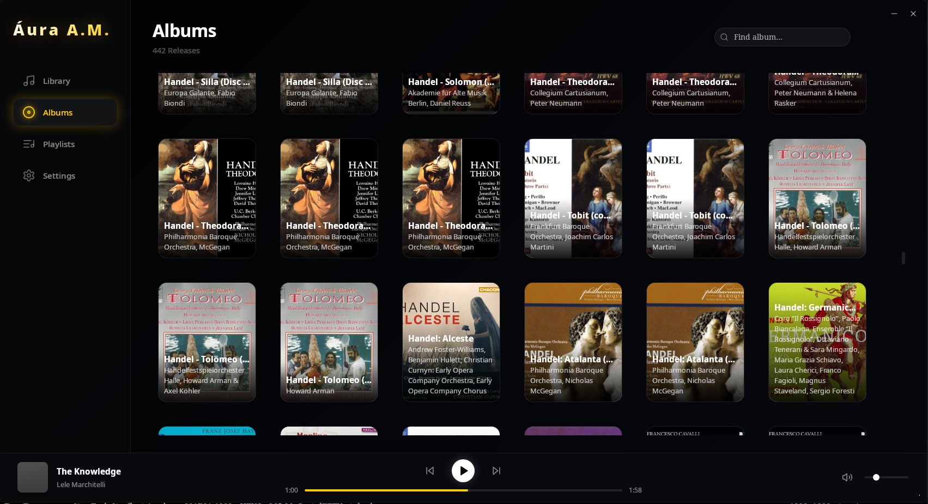Image resolution: width=928 pixels, height=504 pixels.
Task: Click the Find album search field
Action: (x=782, y=37)
